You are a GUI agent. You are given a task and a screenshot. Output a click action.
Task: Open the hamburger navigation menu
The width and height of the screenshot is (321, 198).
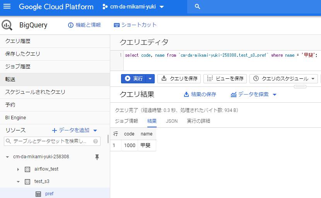coord(7,7)
